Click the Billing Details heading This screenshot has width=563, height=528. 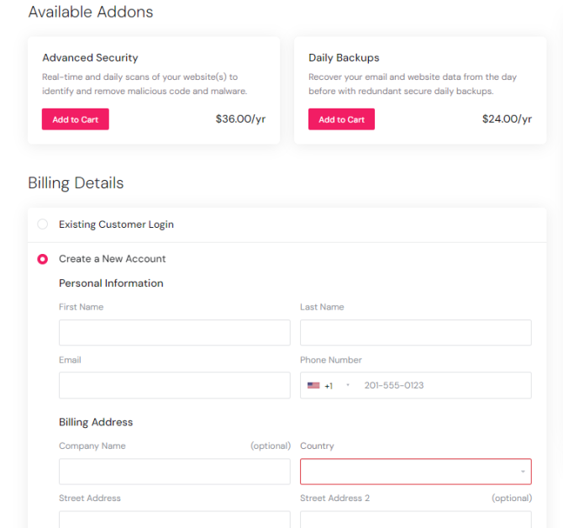pos(76,183)
